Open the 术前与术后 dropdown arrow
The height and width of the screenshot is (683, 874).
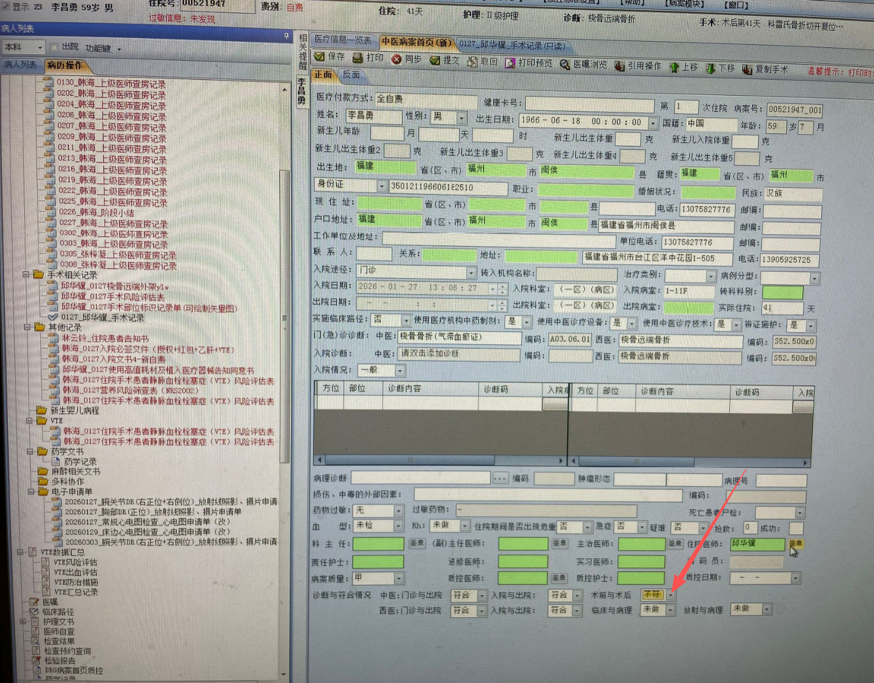click(x=670, y=595)
